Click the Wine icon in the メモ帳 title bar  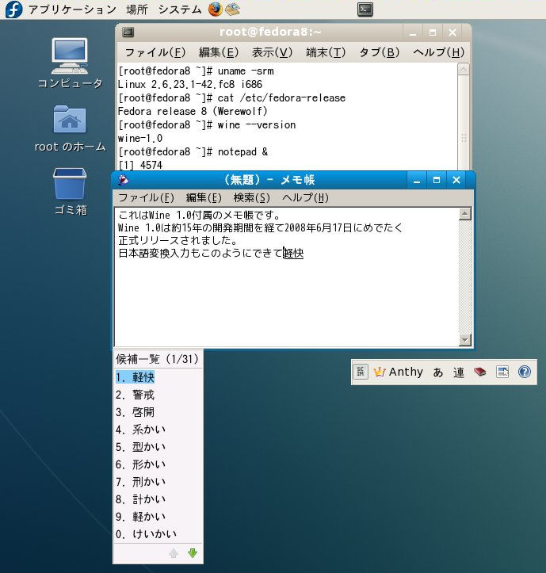click(x=123, y=180)
